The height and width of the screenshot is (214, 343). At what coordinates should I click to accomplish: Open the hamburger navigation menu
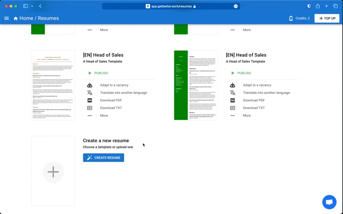tap(6, 18)
